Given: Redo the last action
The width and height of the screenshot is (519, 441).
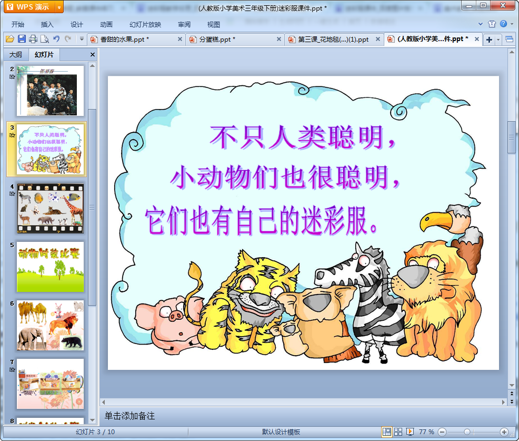Looking at the screenshot, I should click(x=68, y=39).
